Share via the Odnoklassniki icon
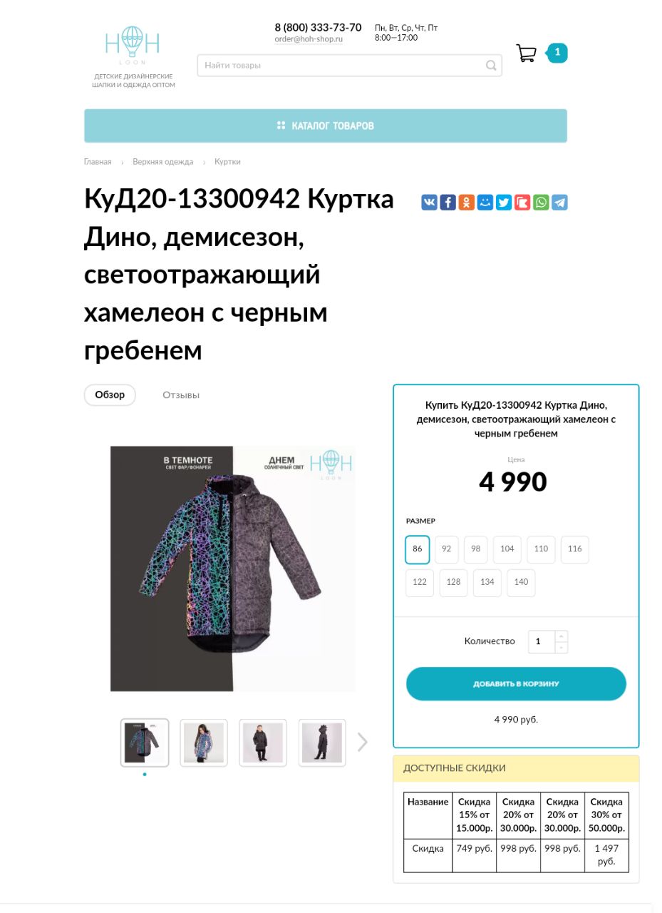 coord(466,203)
